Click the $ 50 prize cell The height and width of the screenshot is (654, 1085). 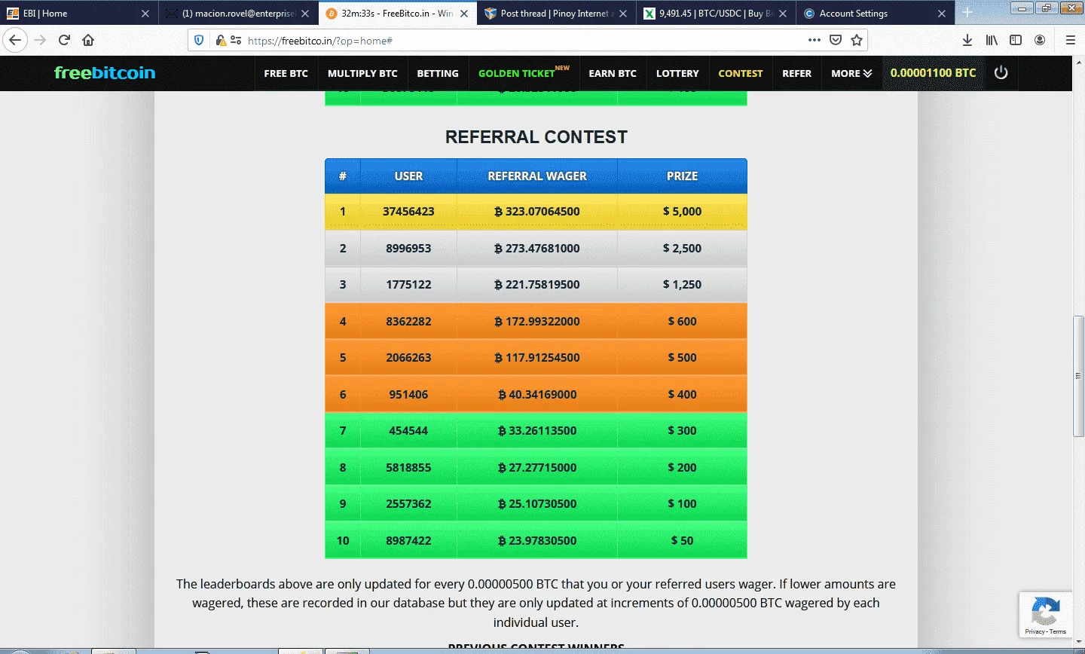point(682,540)
